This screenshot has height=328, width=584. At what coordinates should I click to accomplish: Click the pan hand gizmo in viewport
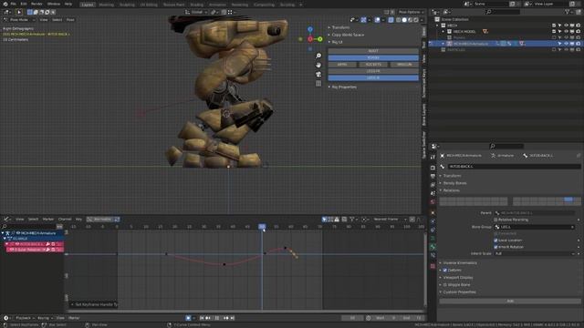tap(318, 65)
